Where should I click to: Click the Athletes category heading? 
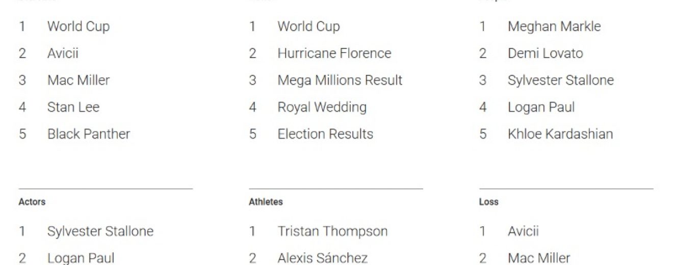click(x=266, y=202)
